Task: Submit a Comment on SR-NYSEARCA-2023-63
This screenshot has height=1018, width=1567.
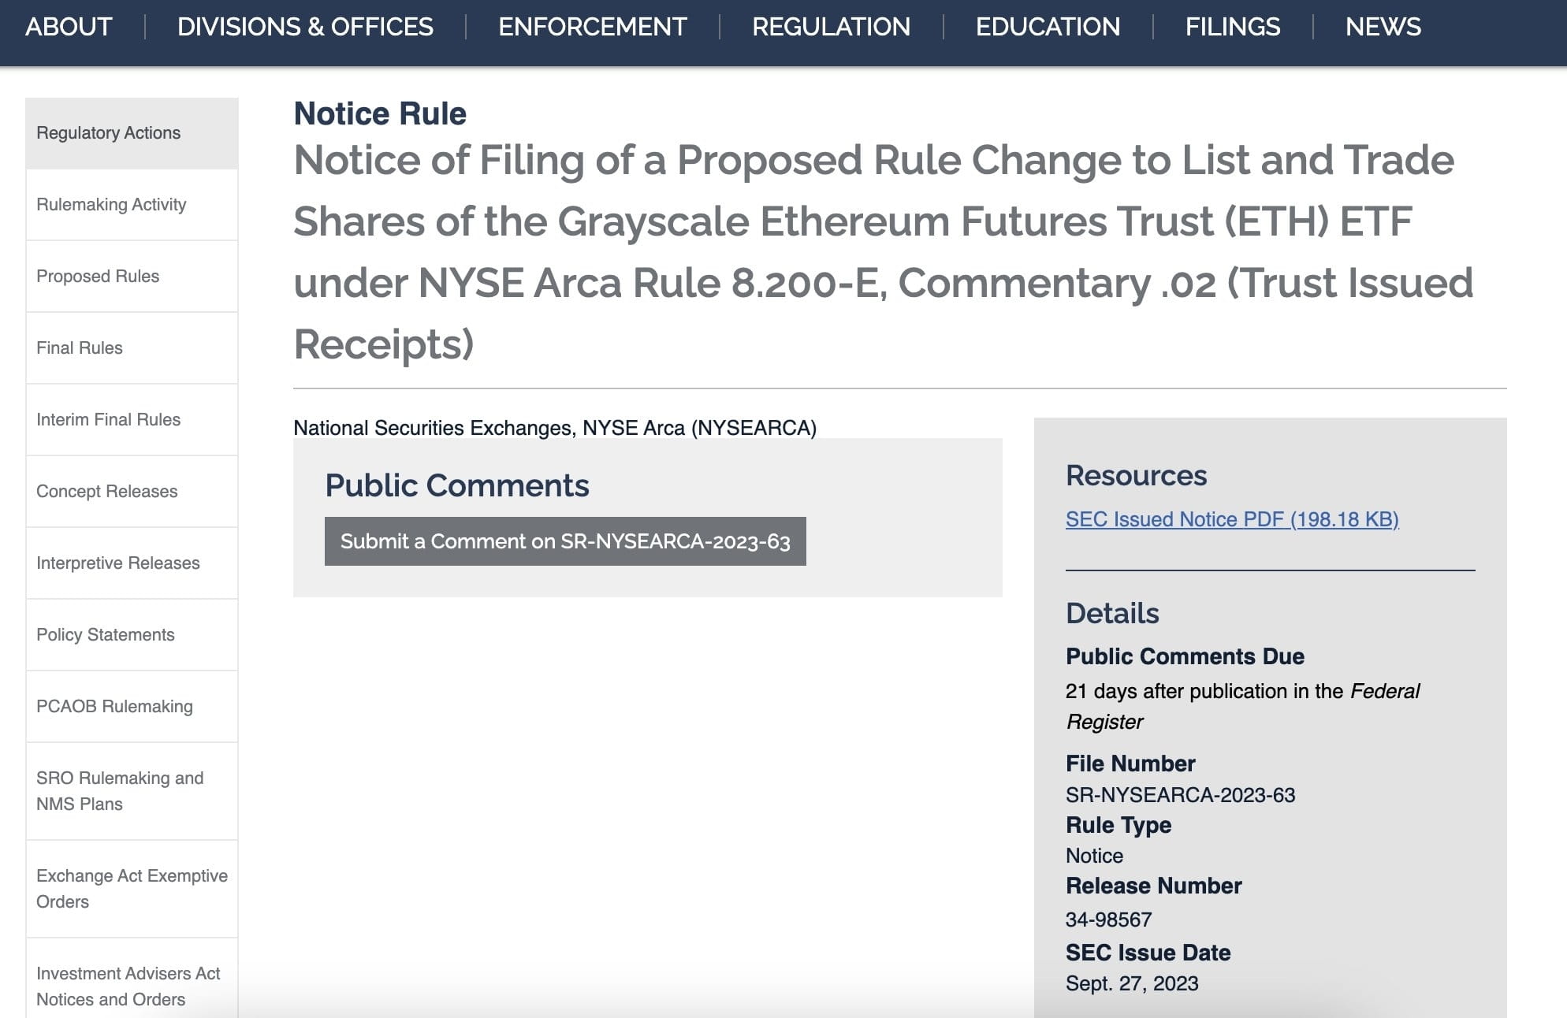Action: 565,541
